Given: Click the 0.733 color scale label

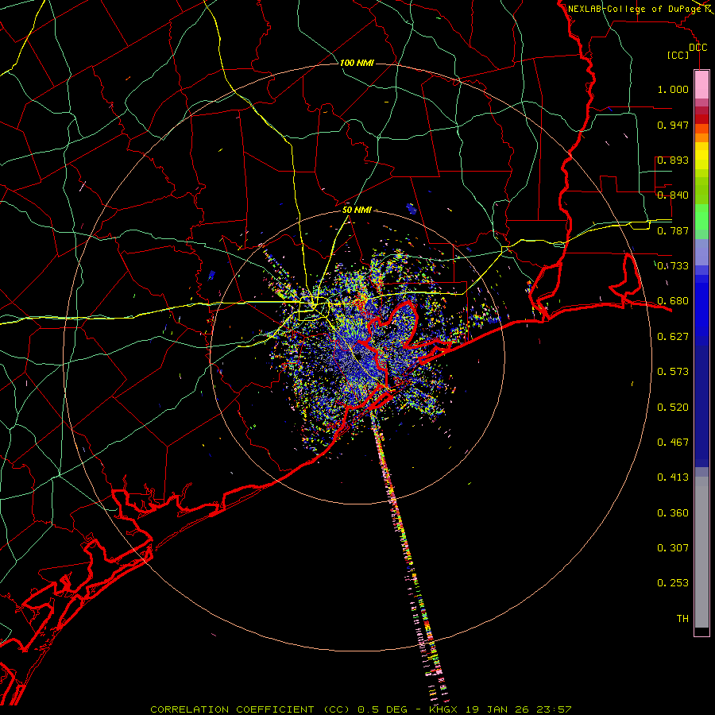Looking at the screenshot, I should (673, 266).
